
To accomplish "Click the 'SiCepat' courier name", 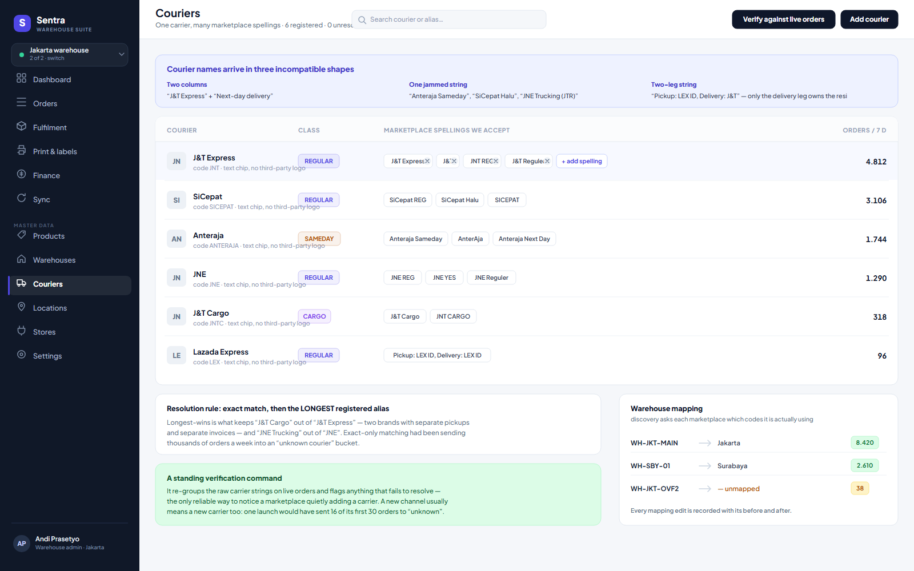I will pyautogui.click(x=207, y=196).
